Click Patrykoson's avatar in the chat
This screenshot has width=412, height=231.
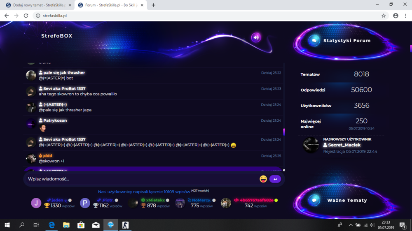coord(31,124)
